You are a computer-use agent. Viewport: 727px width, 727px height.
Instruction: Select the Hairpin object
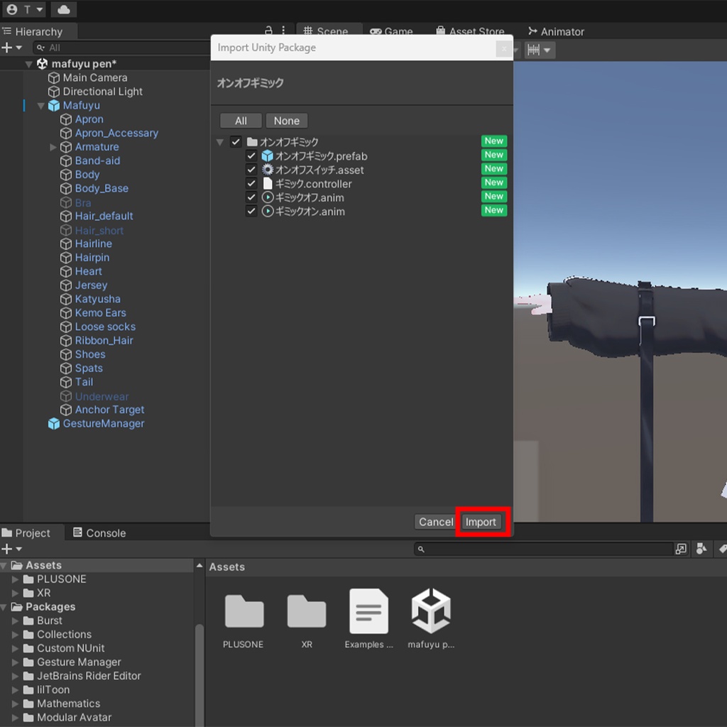pyautogui.click(x=92, y=257)
